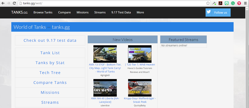Click the World of Tanks — tanks.gg heading
The image size is (249, 108).
tap(42, 27)
